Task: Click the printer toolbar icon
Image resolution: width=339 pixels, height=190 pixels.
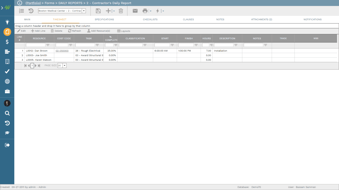Action: 145,11
